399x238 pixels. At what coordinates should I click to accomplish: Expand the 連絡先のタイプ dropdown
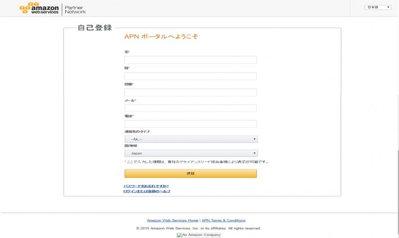click(191, 139)
